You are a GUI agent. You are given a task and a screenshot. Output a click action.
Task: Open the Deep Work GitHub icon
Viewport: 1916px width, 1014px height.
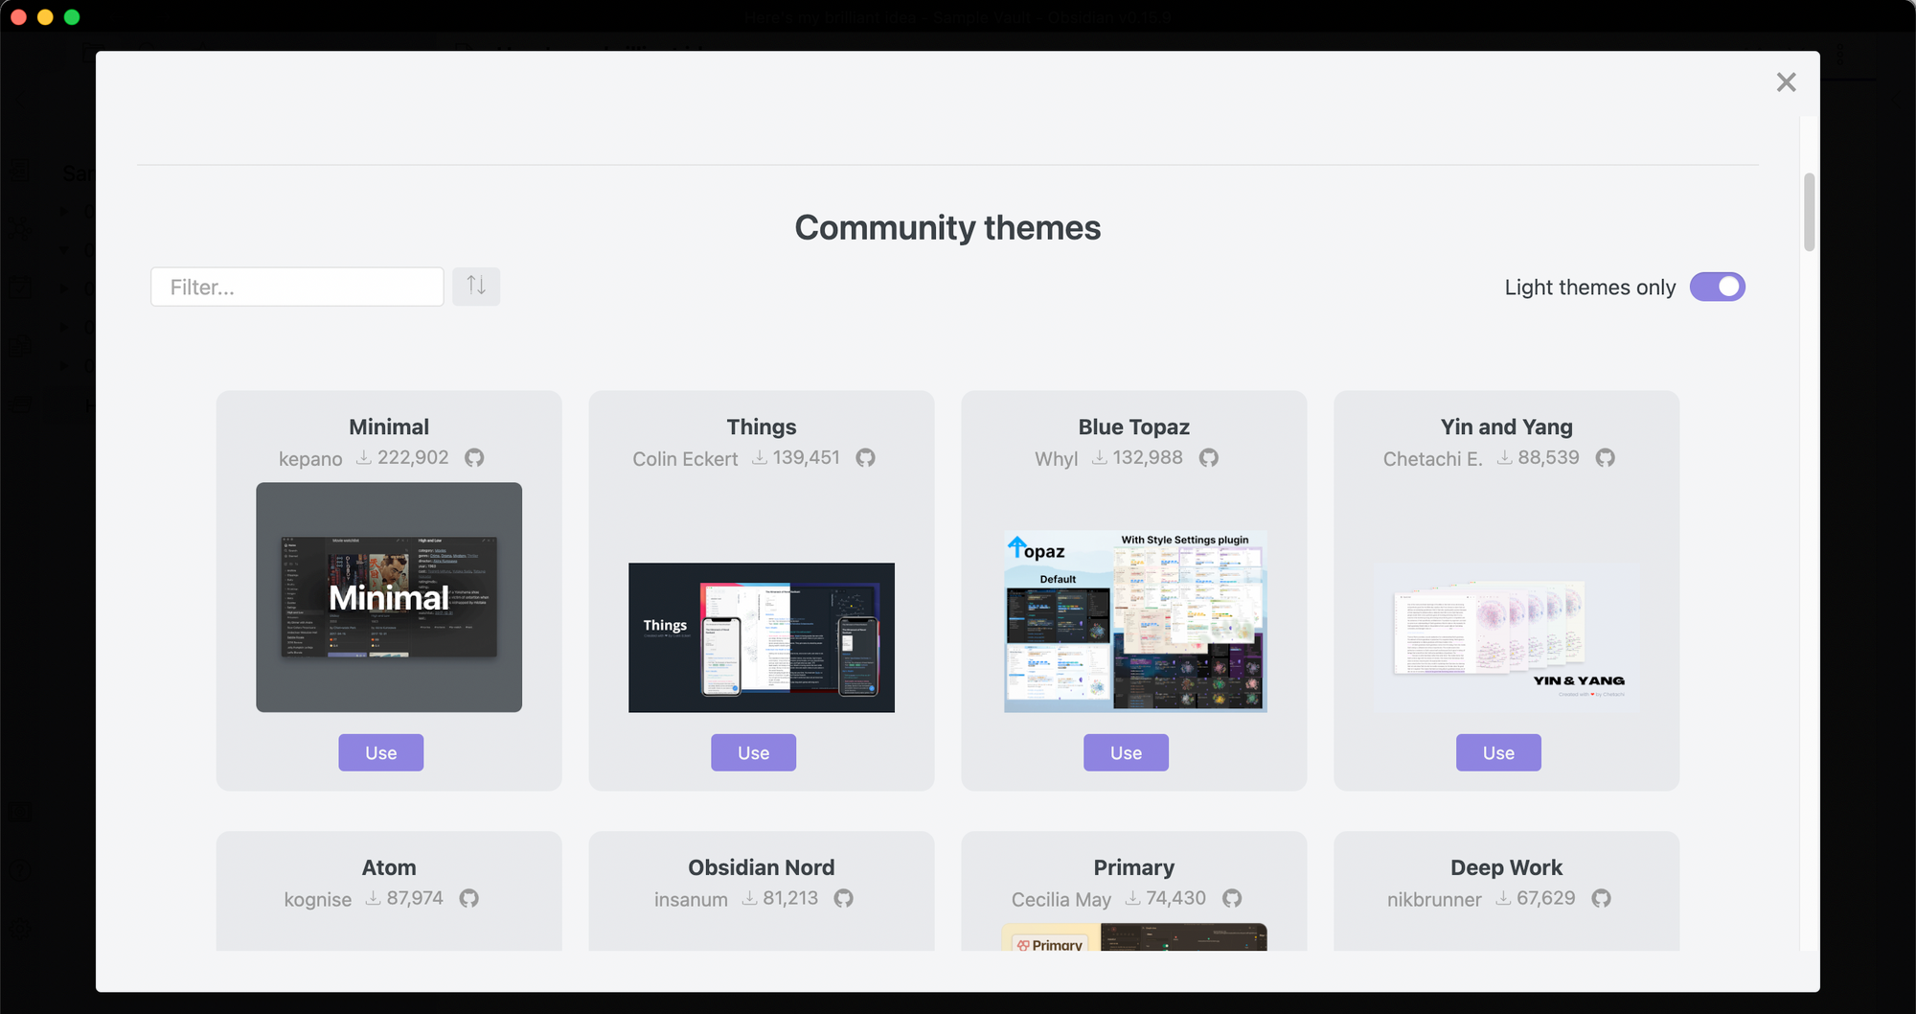(x=1601, y=898)
